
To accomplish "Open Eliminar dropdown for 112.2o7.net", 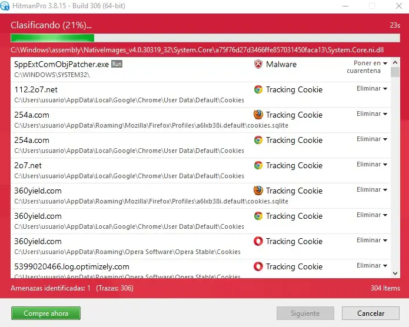I will click(x=372, y=89).
